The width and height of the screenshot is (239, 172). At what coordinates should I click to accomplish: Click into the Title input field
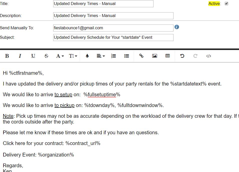[103, 4]
